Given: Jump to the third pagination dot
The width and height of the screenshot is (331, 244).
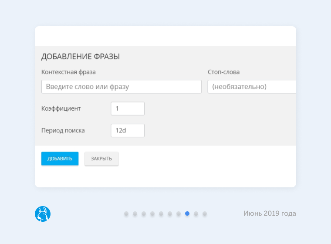Looking at the screenshot, I should click(144, 213).
